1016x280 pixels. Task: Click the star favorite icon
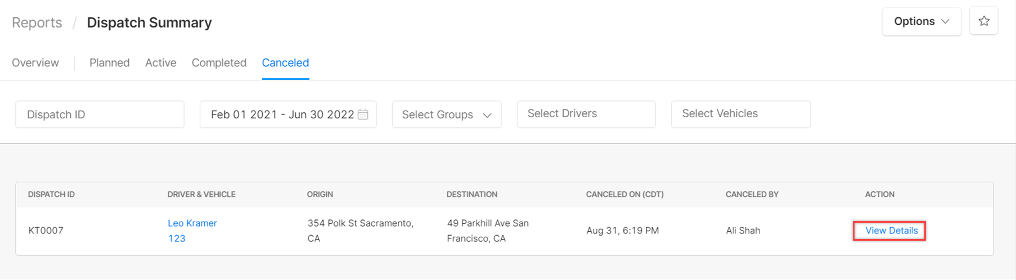click(x=983, y=21)
